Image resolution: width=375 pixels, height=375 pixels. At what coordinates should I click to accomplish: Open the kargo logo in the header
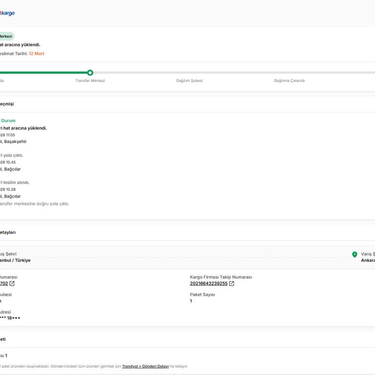[7, 13]
